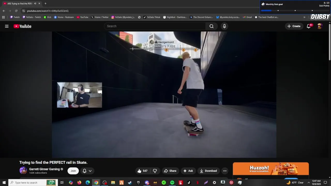Click the Monthly Sub goal progress bar
331x186 pixels.
[295, 10]
